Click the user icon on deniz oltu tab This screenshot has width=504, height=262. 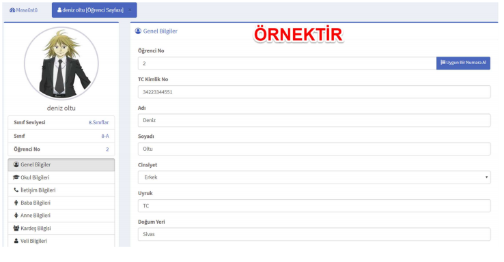(59, 10)
